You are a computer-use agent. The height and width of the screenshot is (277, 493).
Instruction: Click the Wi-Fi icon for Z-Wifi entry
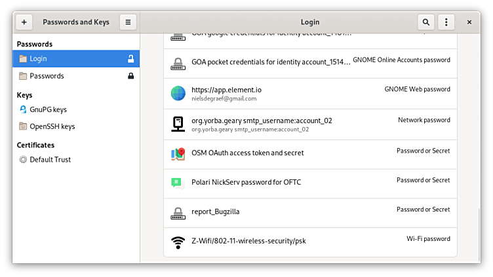[x=178, y=242]
